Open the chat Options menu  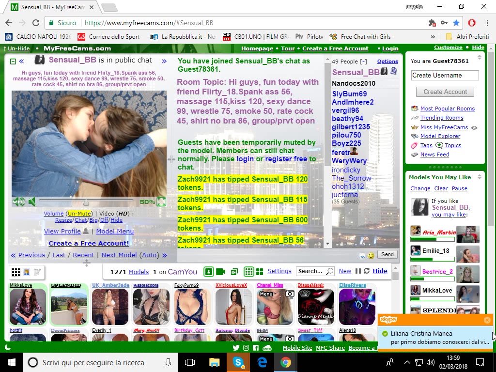387,62
